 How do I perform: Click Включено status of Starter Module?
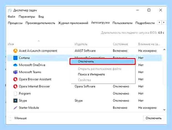(120, 108)
